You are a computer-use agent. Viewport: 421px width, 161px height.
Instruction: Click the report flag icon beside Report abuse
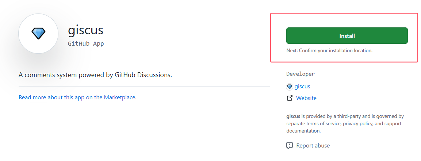click(x=290, y=146)
